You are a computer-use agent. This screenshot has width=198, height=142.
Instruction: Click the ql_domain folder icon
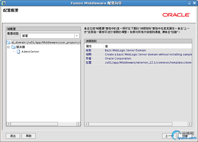pyautogui.click(x=8, y=42)
